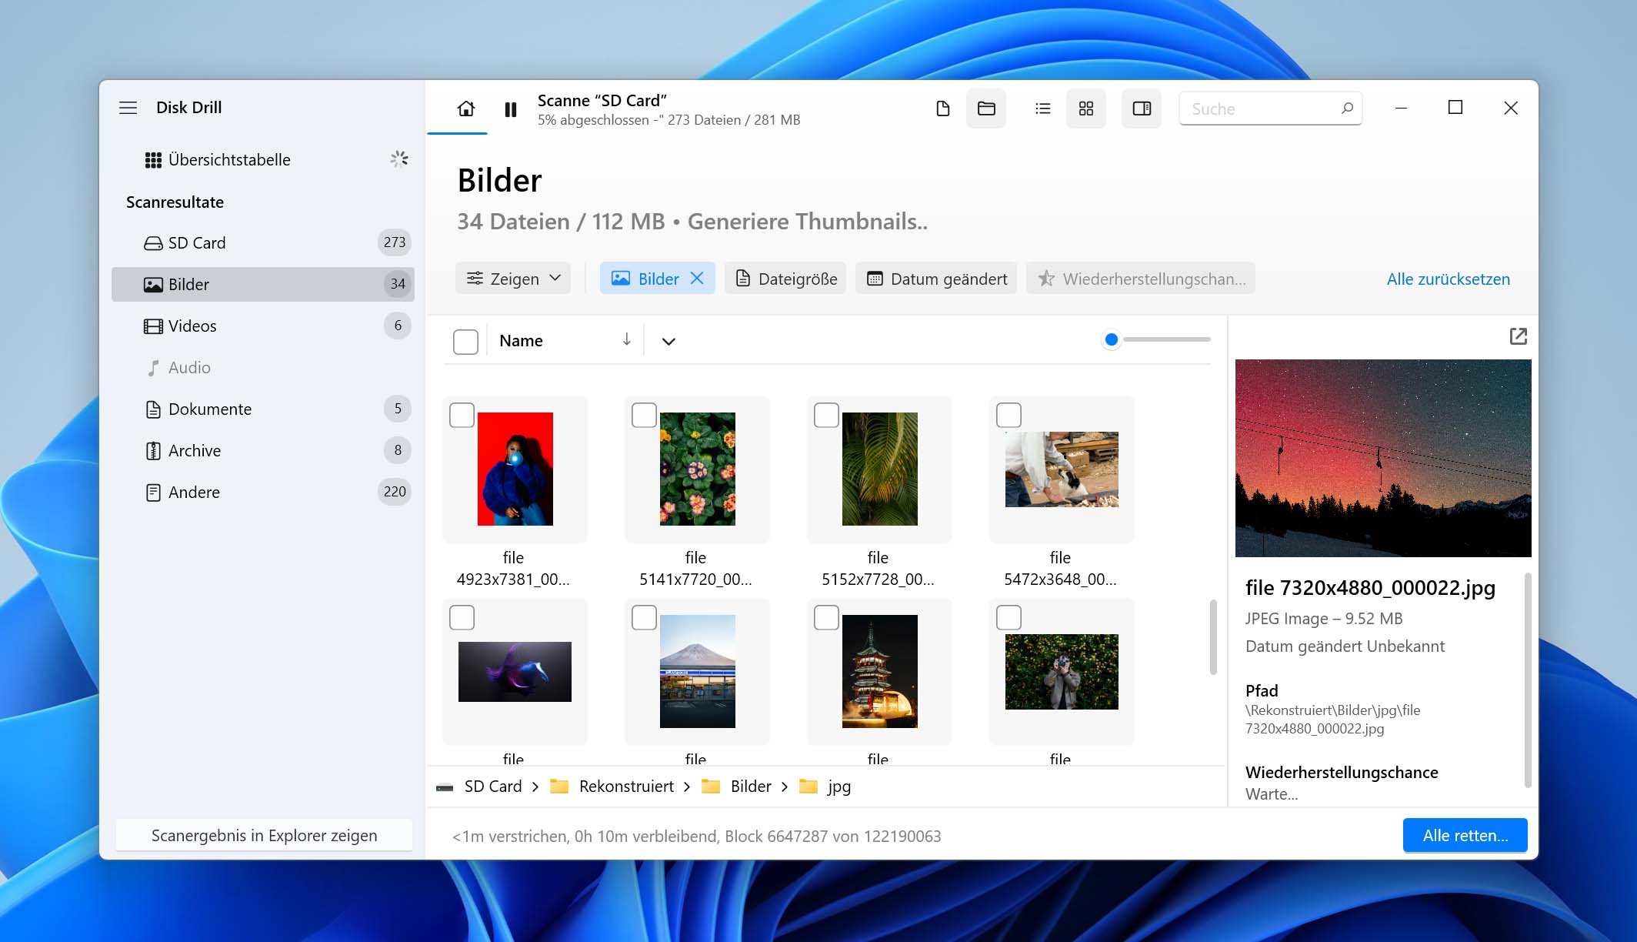Pause the SD Card scan
Image resolution: width=1637 pixels, height=942 pixels.
pos(510,109)
